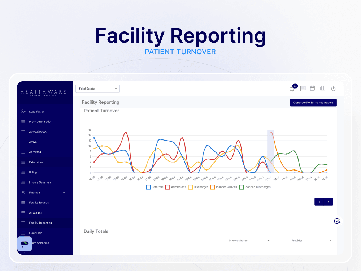The width and height of the screenshot is (361, 271).
Task: Go to Pre-Authorisation page
Action: [40, 122]
